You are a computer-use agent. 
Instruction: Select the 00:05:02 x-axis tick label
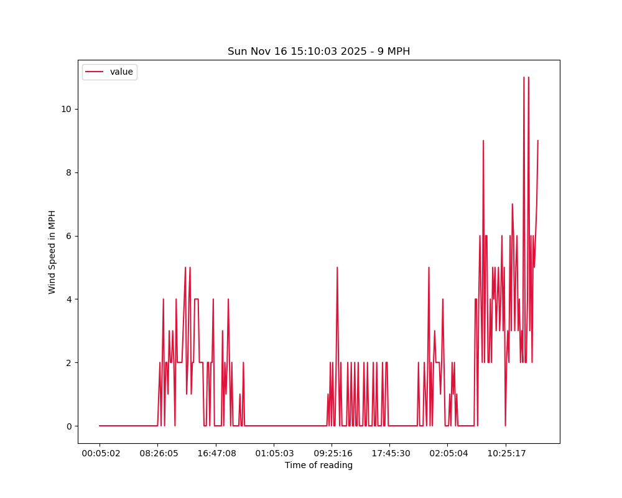click(x=100, y=453)
